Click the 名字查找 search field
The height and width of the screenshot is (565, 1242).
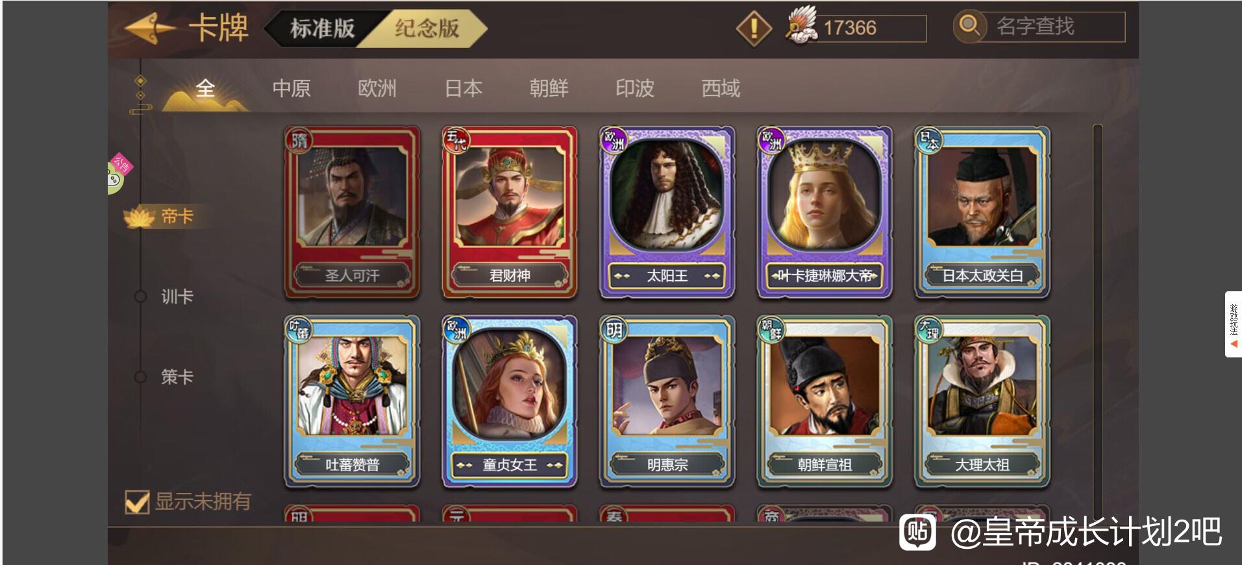click(x=1054, y=27)
